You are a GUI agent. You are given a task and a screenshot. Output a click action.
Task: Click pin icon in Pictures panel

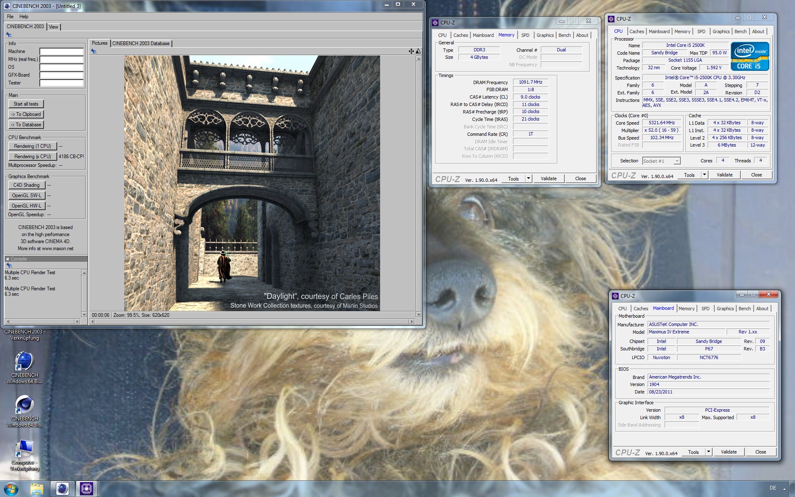[x=94, y=51]
